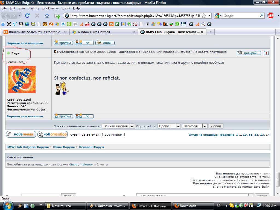Open a new tab via green plus icon
280x210 pixels.
(x=57, y=16)
